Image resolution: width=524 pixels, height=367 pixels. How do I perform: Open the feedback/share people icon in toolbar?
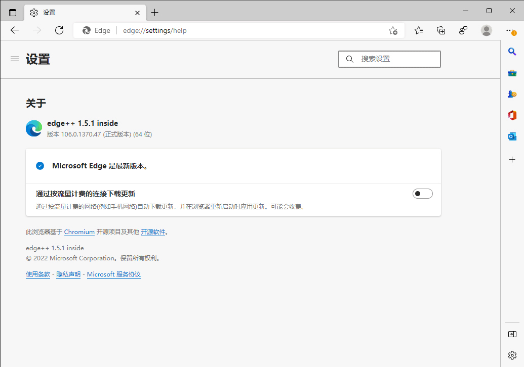point(463,30)
